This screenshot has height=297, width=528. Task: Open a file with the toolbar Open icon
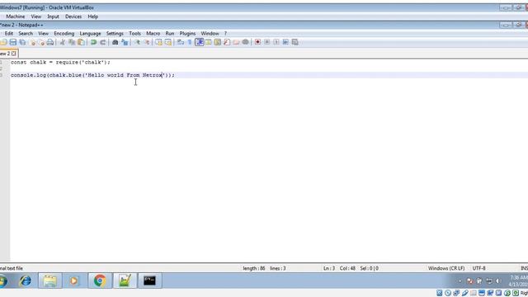(3, 42)
